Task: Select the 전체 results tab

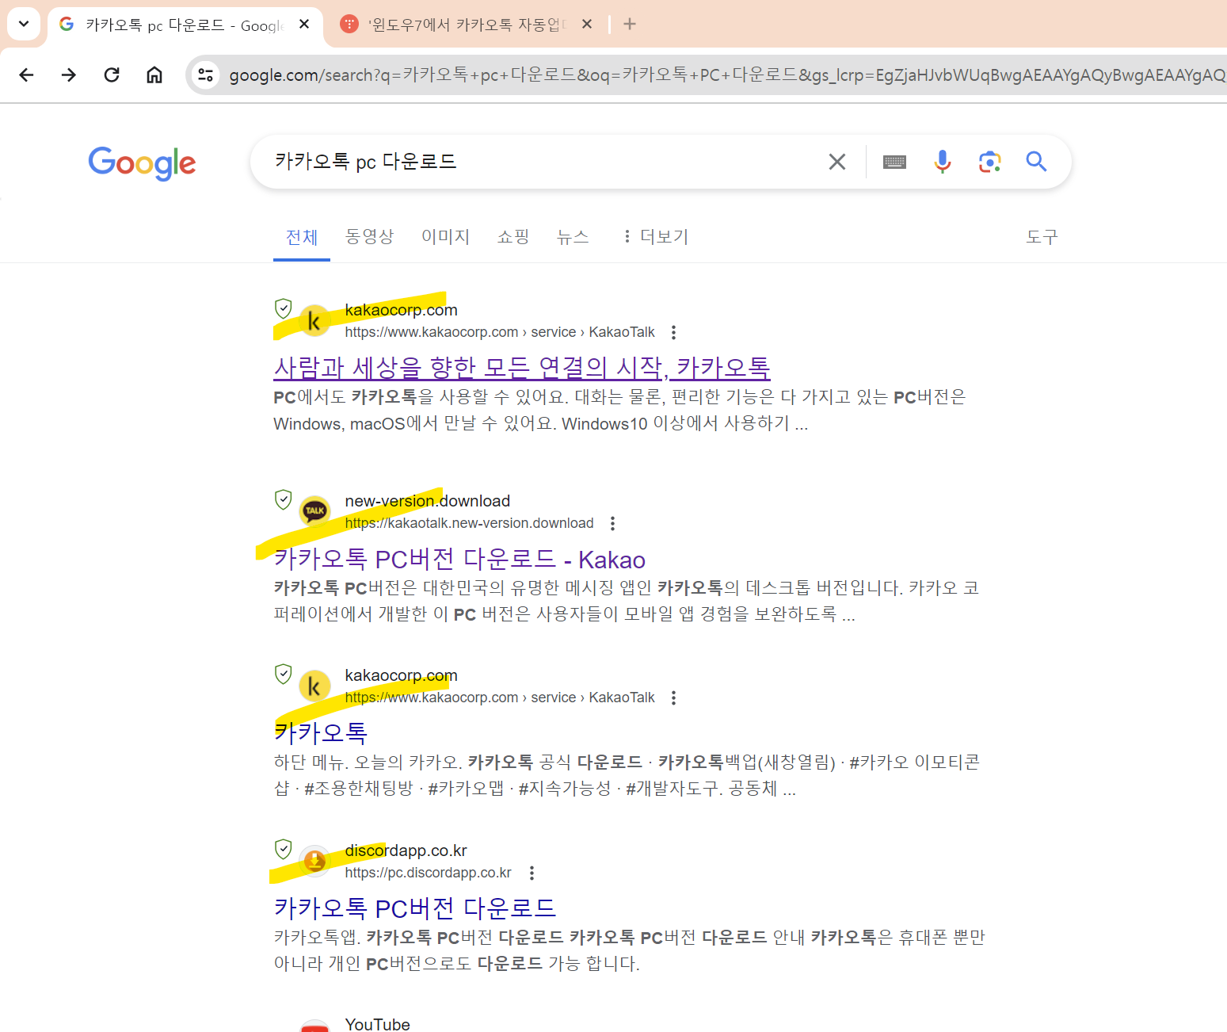Action: 302,237
